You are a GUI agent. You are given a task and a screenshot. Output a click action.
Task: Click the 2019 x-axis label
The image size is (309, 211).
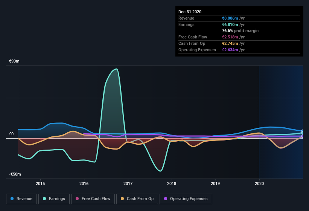tap(215, 183)
